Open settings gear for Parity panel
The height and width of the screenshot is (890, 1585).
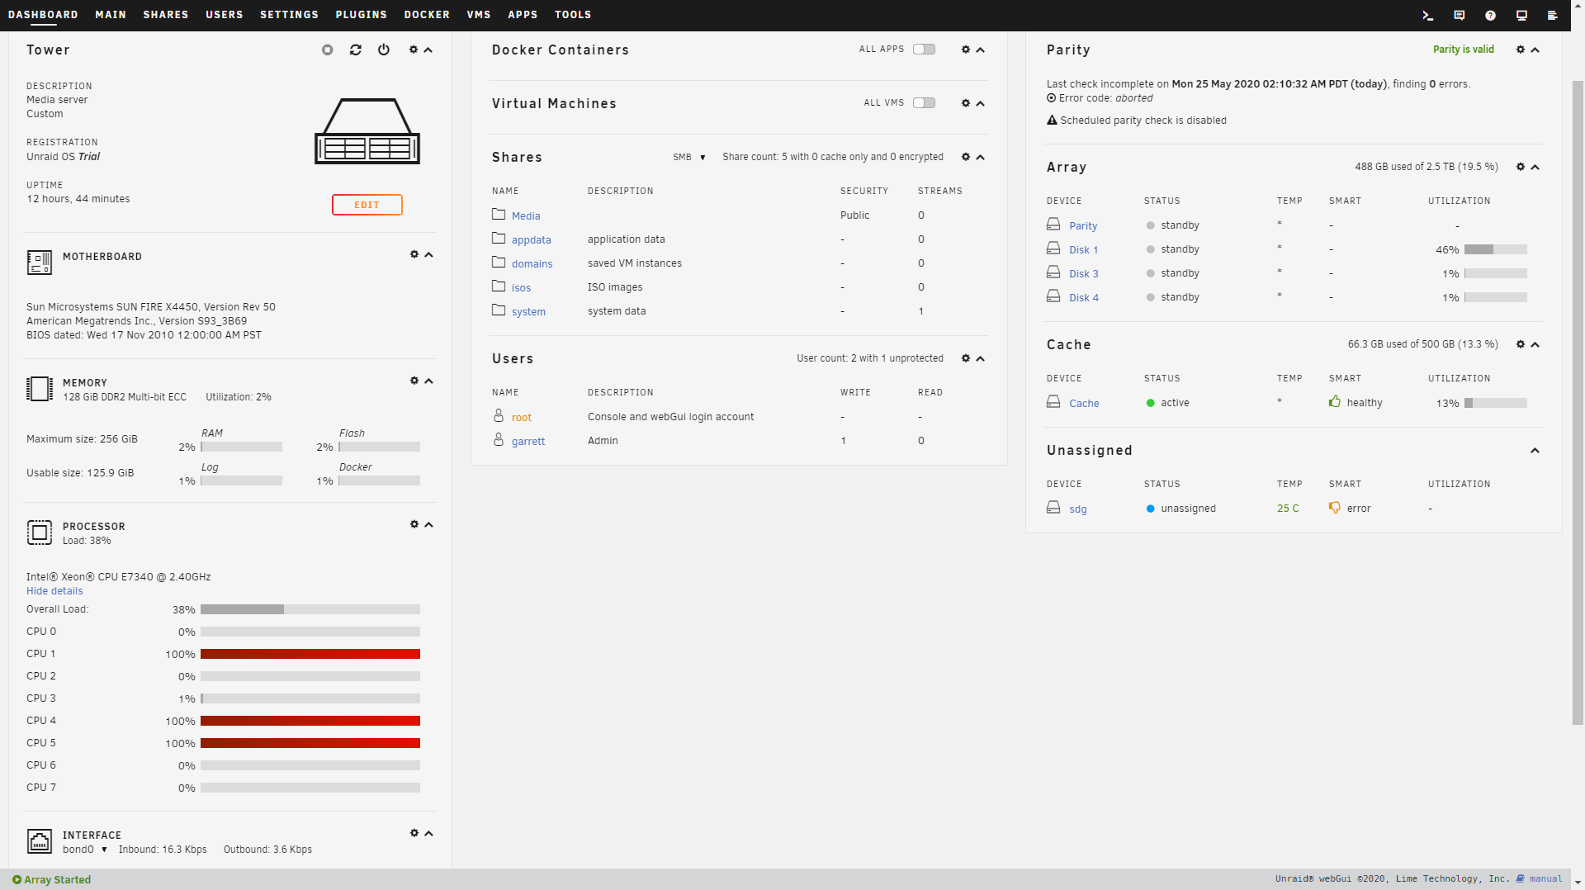point(1520,50)
